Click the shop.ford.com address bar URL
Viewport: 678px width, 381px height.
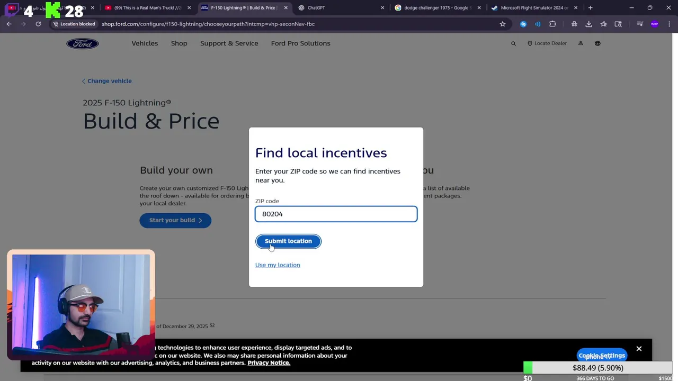pos(208,24)
